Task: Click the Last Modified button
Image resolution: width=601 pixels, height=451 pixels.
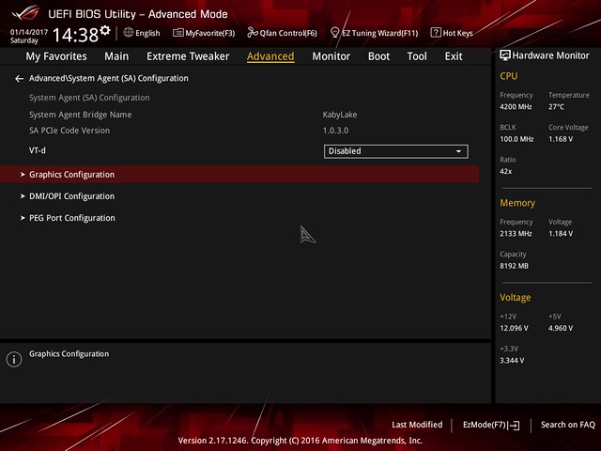Action: 417,425
